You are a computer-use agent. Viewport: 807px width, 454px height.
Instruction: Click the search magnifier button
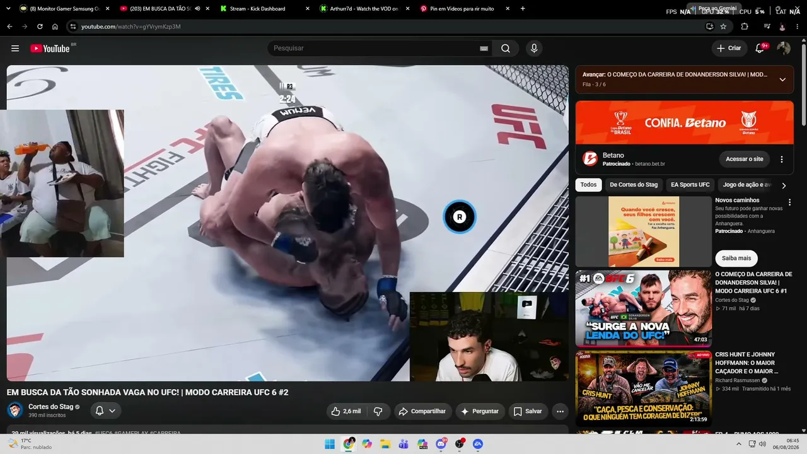click(x=506, y=49)
